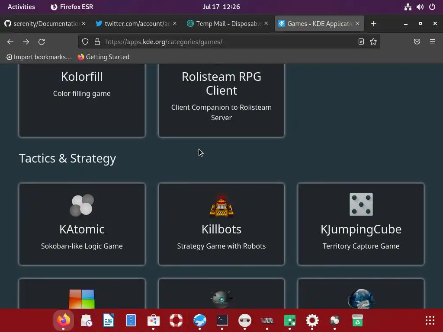This screenshot has height=332, width=443.
Task: Open the Terminal from the dock
Action: pos(222,320)
